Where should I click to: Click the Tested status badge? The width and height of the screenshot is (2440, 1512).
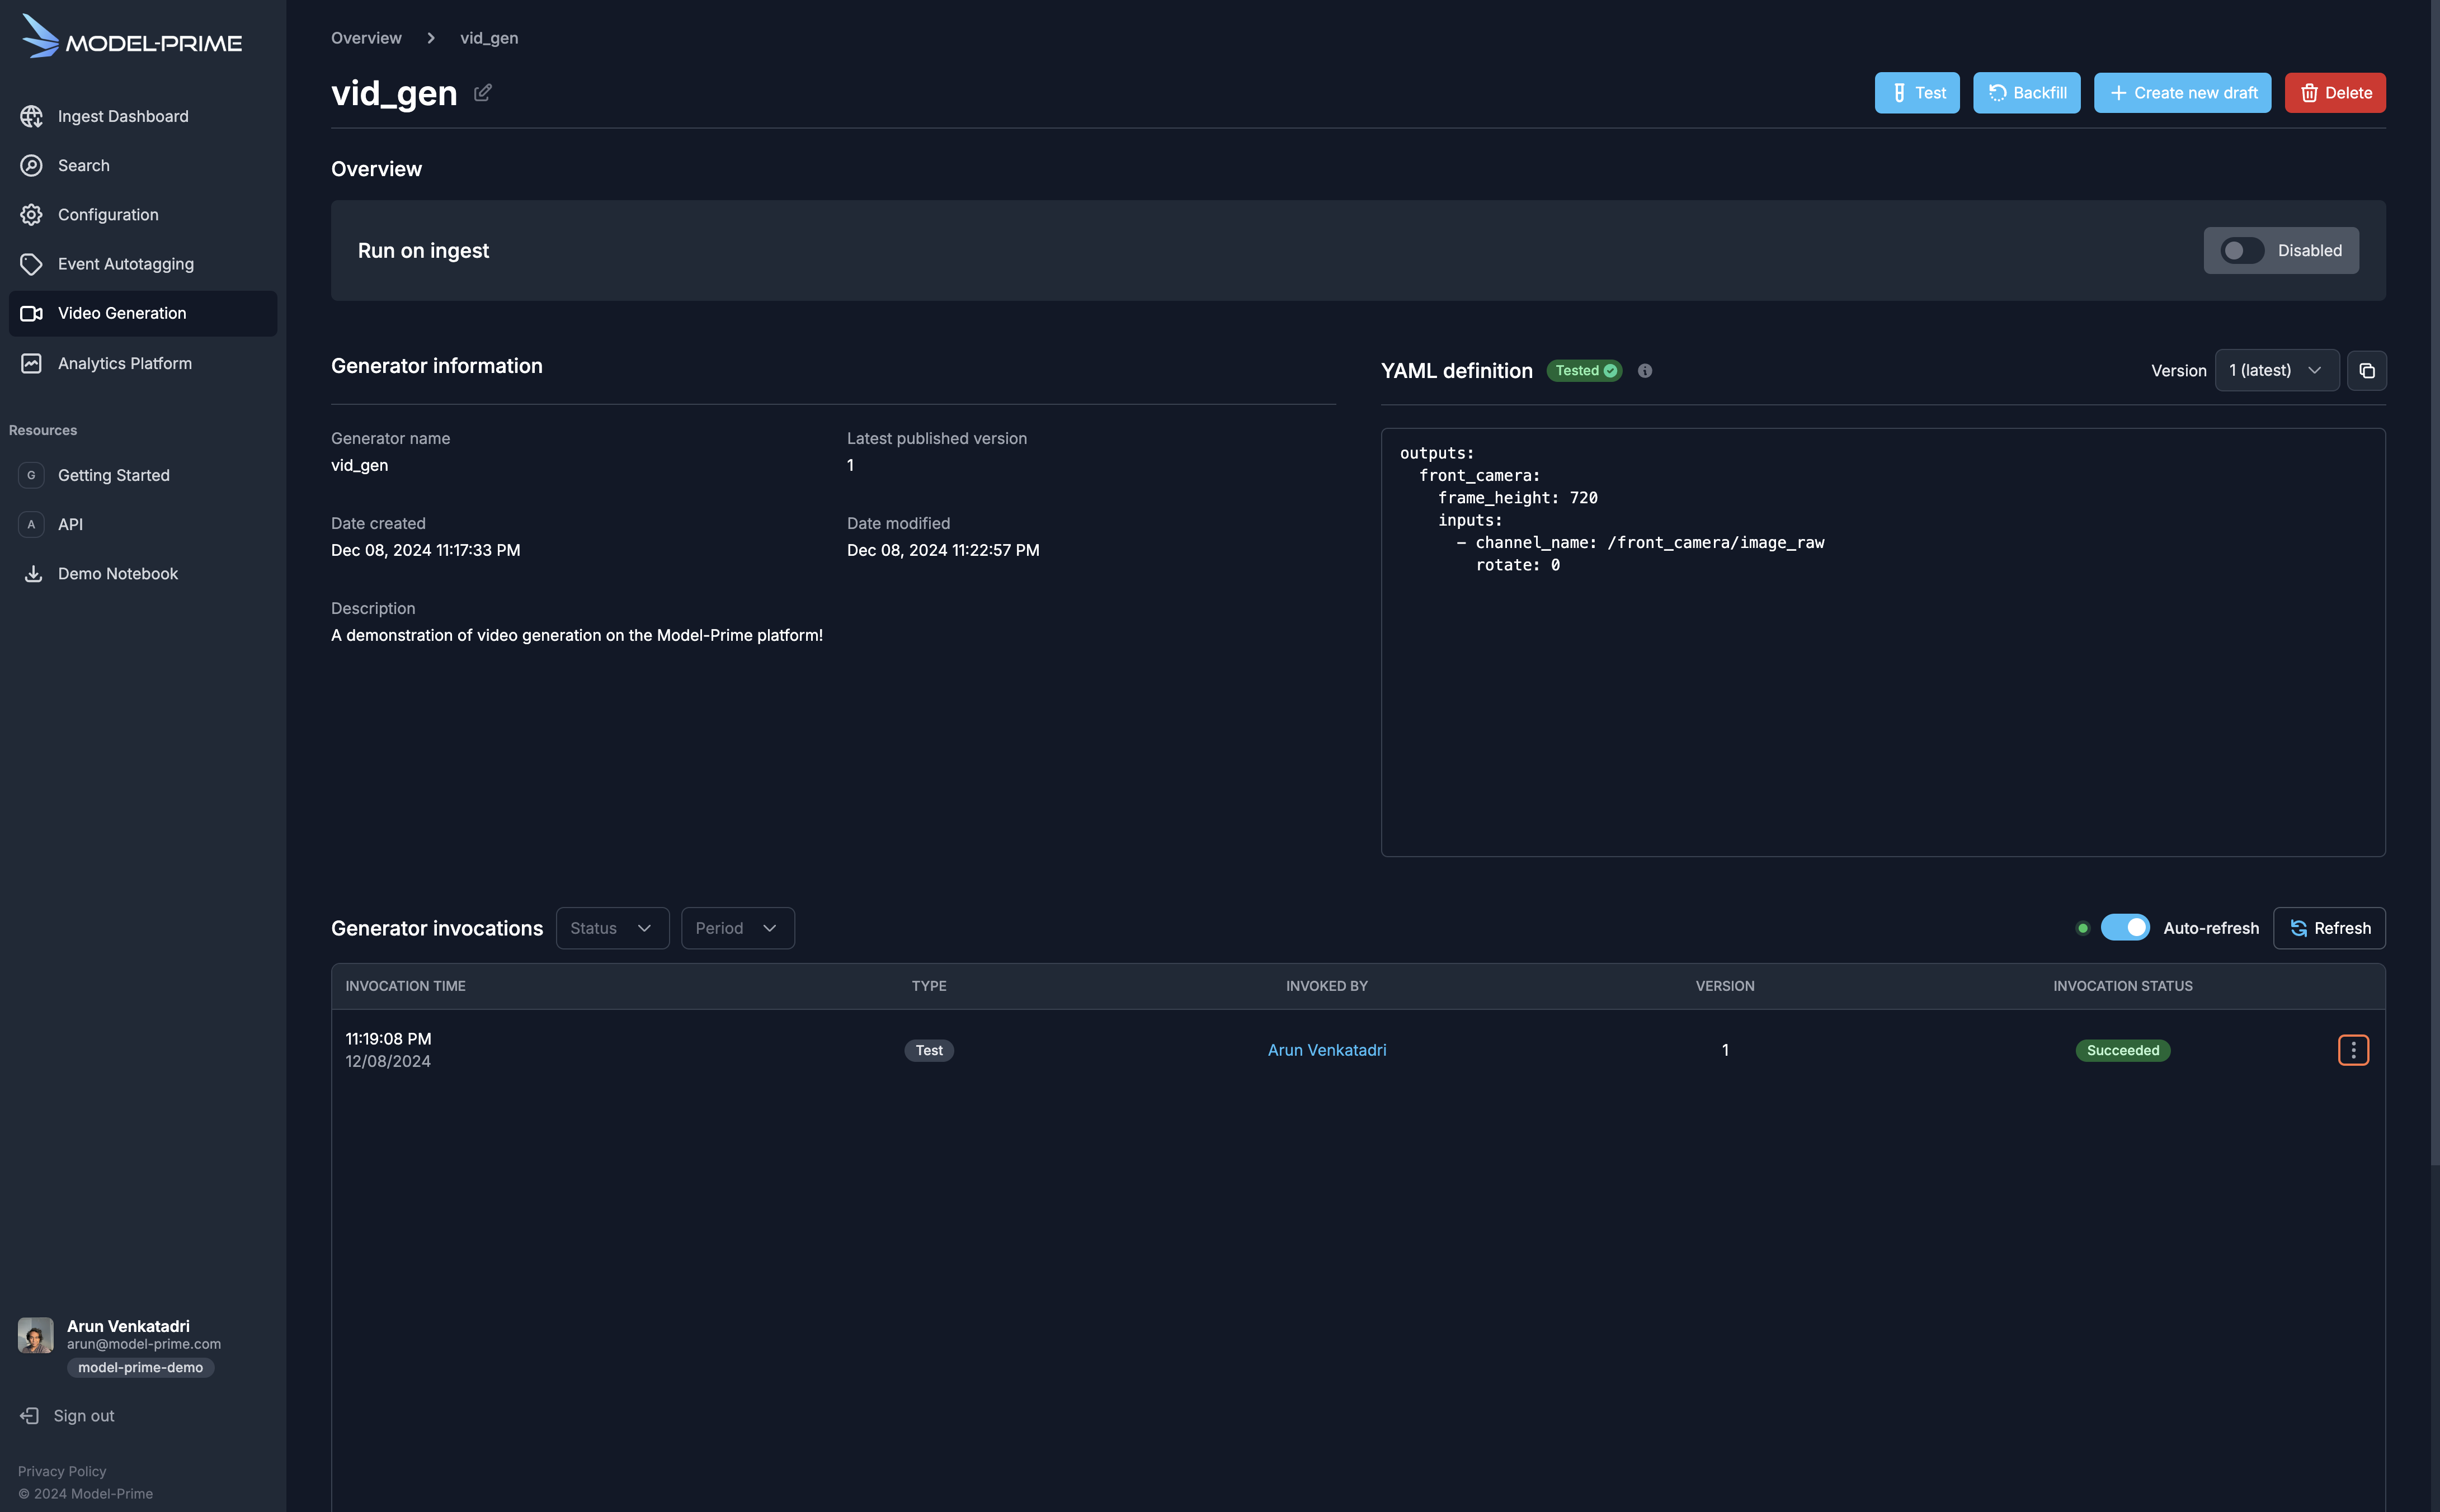click(x=1585, y=371)
